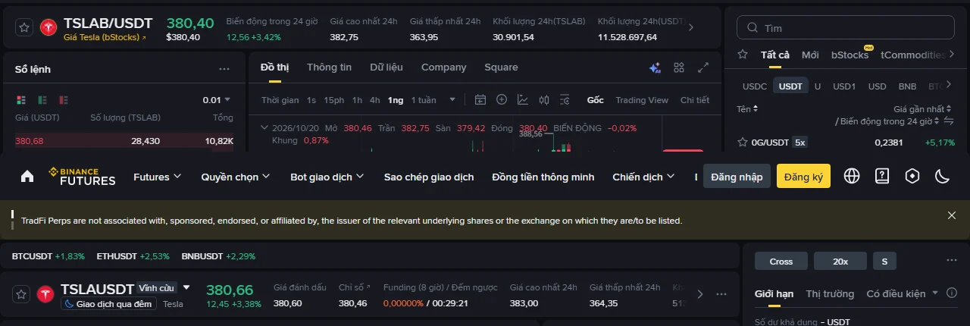Open the chart grid layout icon
The height and width of the screenshot is (326, 970).
click(x=679, y=67)
